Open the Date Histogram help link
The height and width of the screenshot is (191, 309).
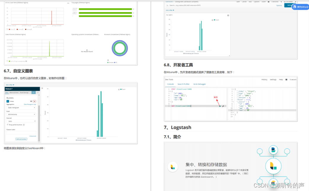(x=30, y=104)
